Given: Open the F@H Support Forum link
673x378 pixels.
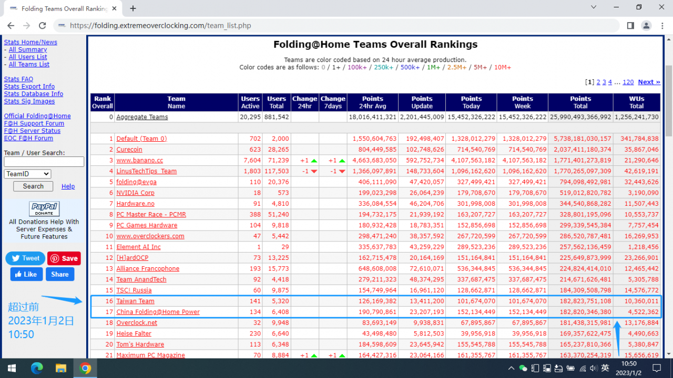Looking at the screenshot, I should 34,123.
